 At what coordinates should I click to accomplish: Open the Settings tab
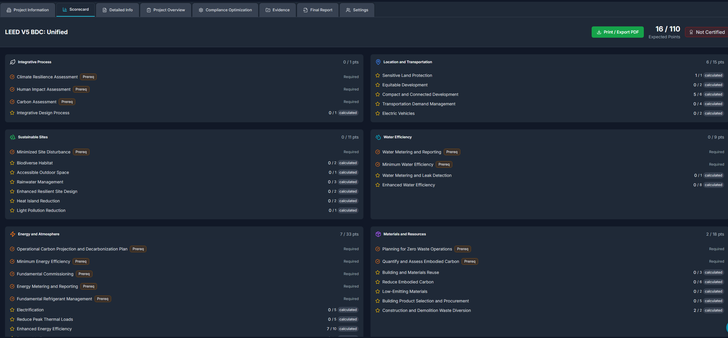357,10
